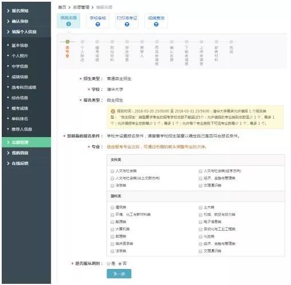This screenshot has width=291, height=285.
Task: Check the 建筑类 checkbox
Action: coord(112,207)
